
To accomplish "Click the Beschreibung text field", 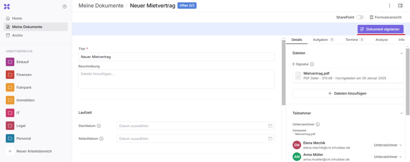I will tap(176, 79).
